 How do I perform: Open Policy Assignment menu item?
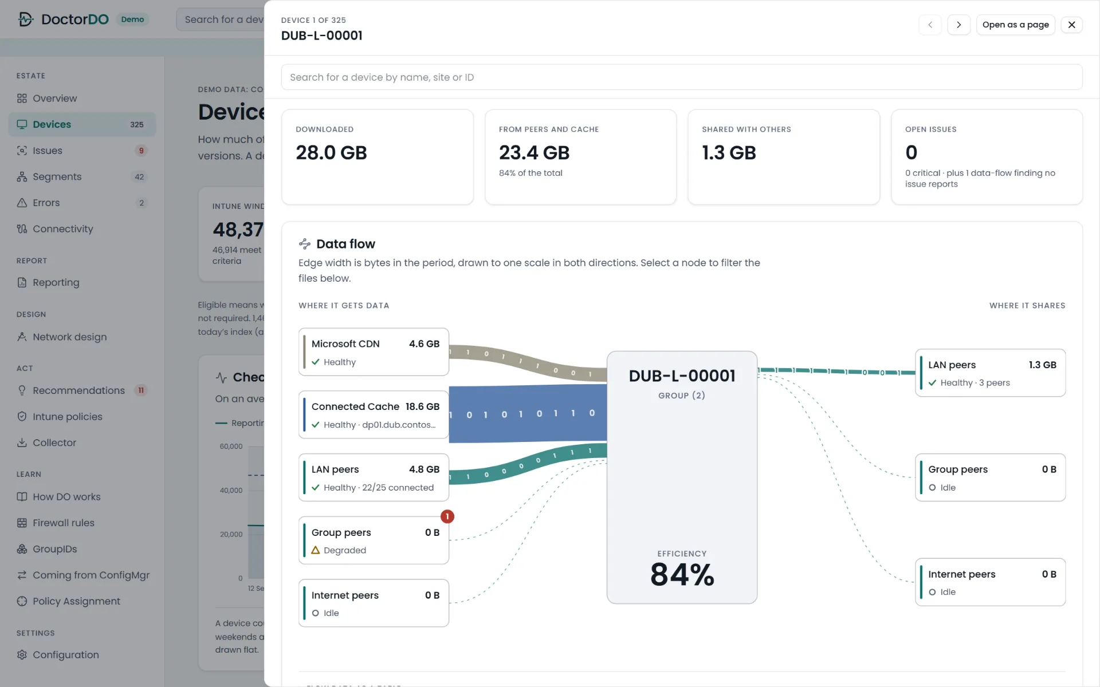(82, 601)
